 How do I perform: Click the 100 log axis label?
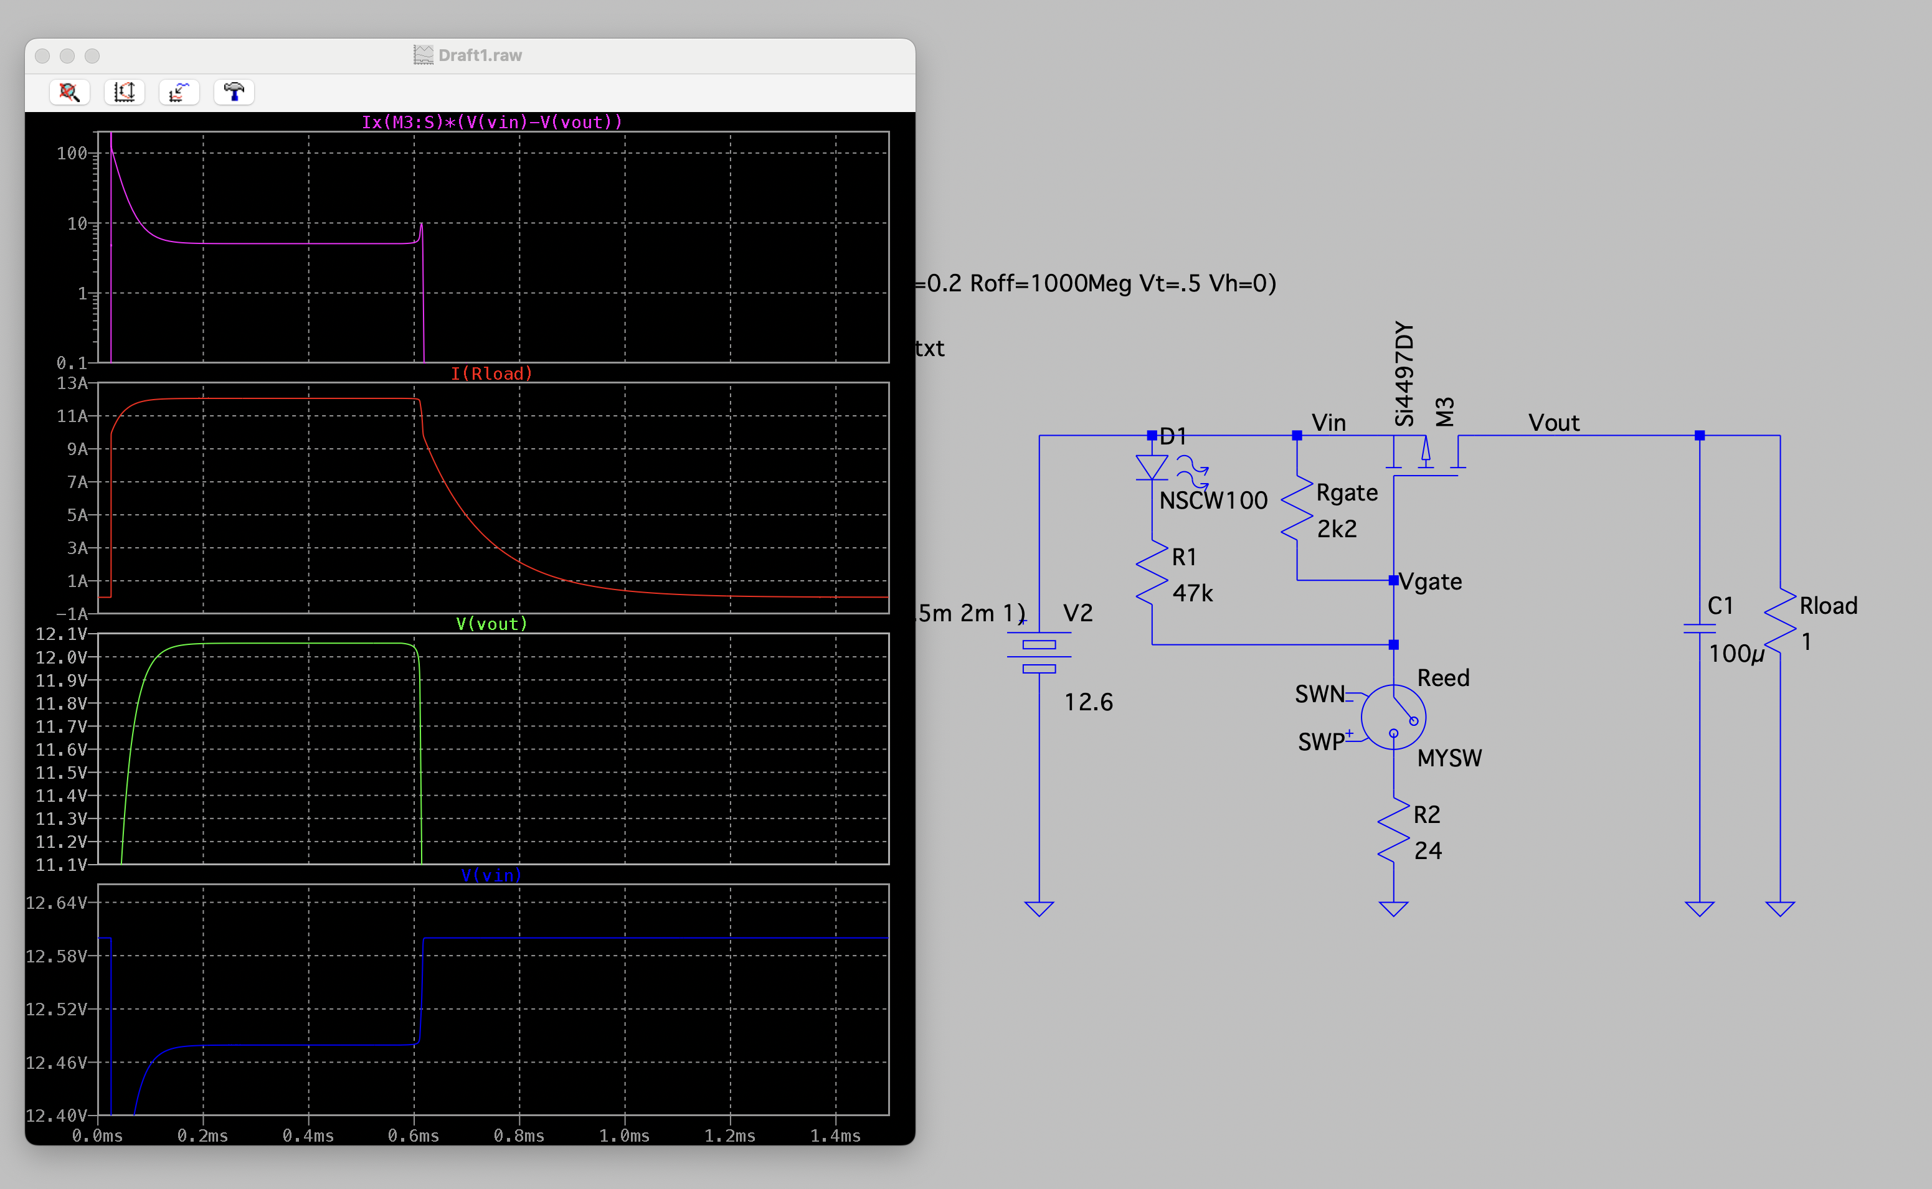pos(72,153)
